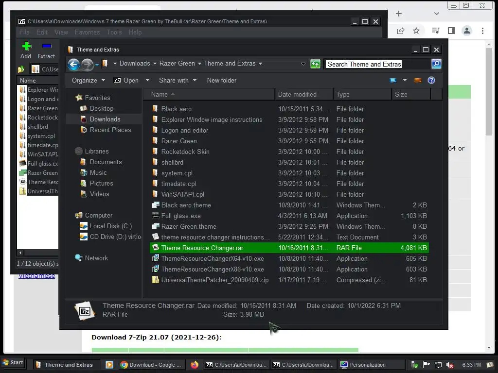Click the UniversalThemePatcher zip file icon
Screen dimensions: 498x373
pos(155,280)
